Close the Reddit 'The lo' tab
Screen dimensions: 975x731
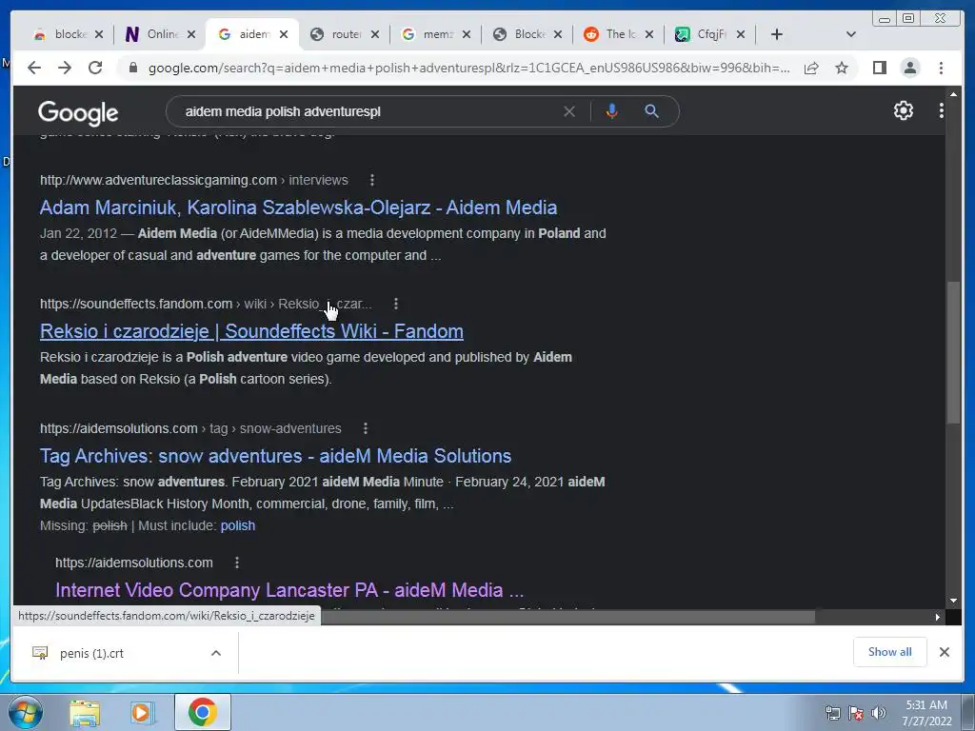(649, 34)
